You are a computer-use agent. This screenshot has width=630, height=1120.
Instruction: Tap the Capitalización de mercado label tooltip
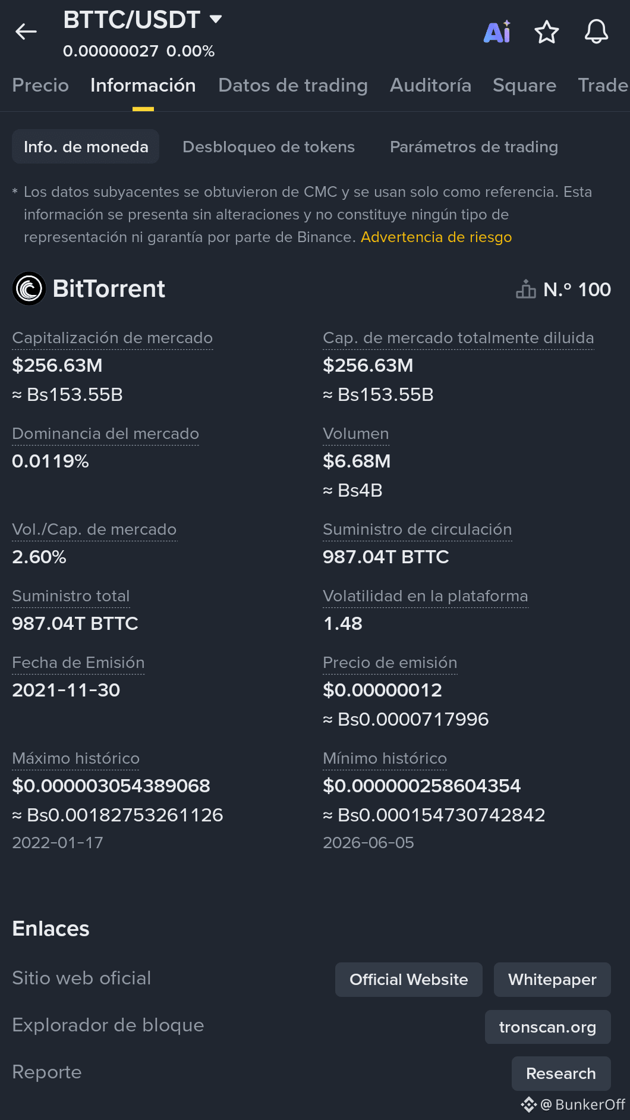click(112, 338)
